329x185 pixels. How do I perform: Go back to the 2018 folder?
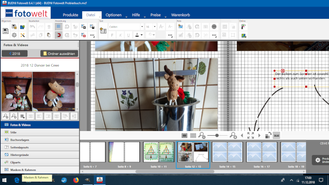(x=15, y=54)
